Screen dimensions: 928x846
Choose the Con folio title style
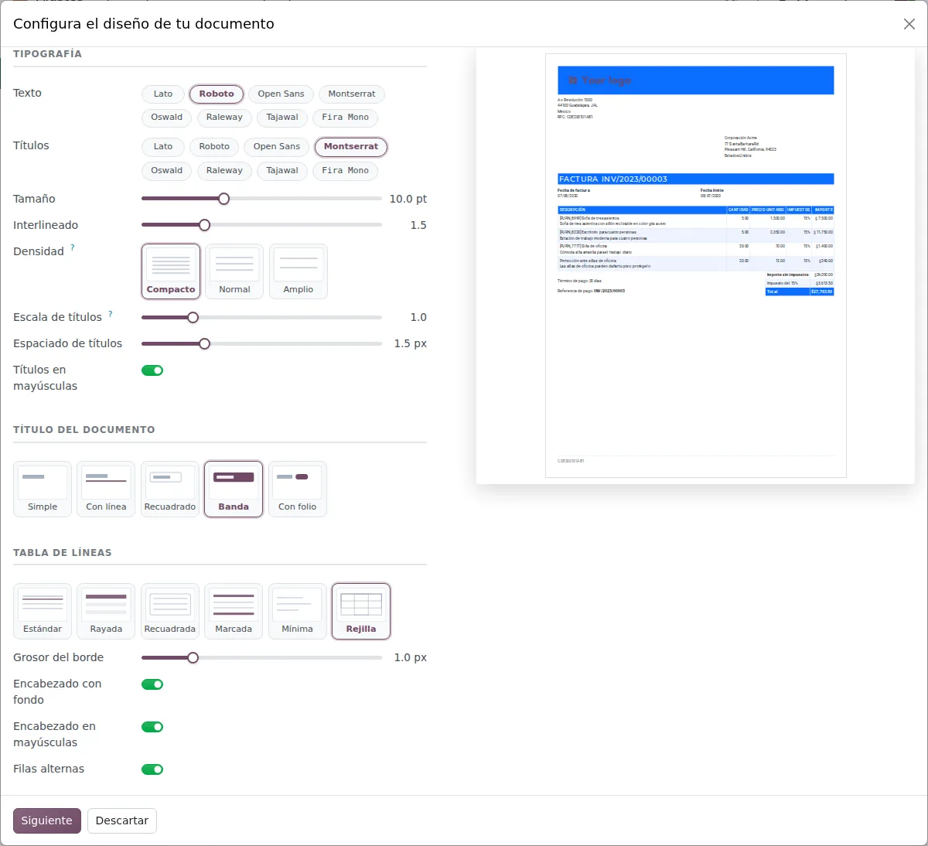click(298, 489)
